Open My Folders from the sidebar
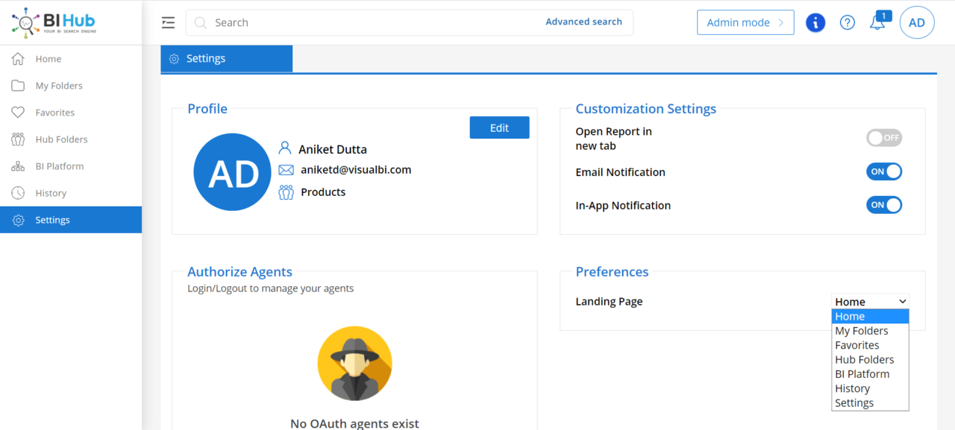This screenshot has width=955, height=430. (71, 86)
